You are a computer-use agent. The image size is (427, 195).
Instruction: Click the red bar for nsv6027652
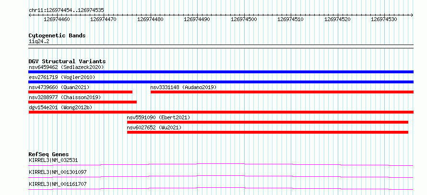click(268, 132)
